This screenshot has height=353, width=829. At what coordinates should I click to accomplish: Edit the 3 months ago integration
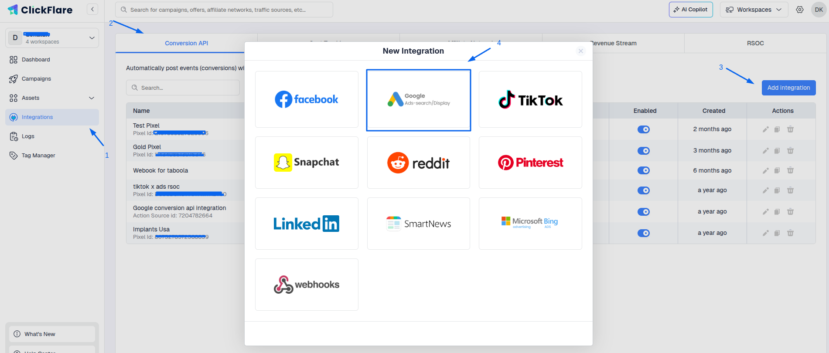click(x=765, y=151)
